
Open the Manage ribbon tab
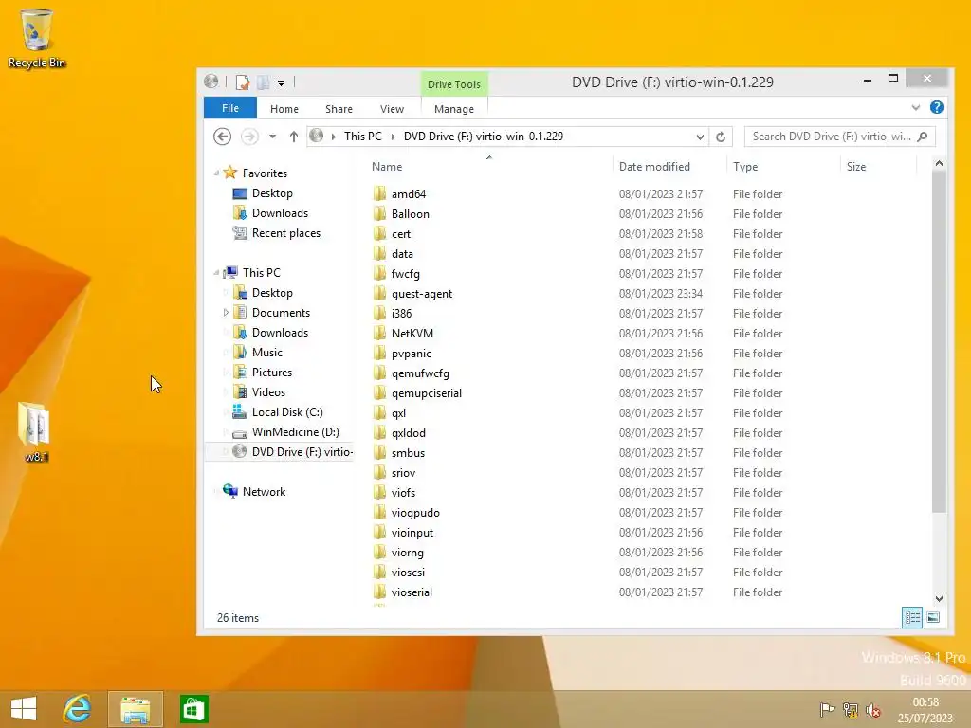pyautogui.click(x=454, y=108)
